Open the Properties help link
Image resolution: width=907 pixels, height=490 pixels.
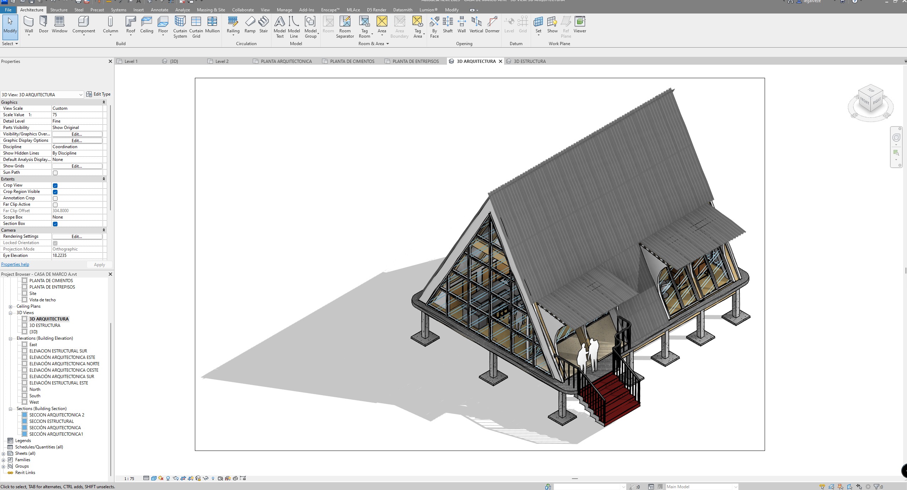(x=15, y=264)
